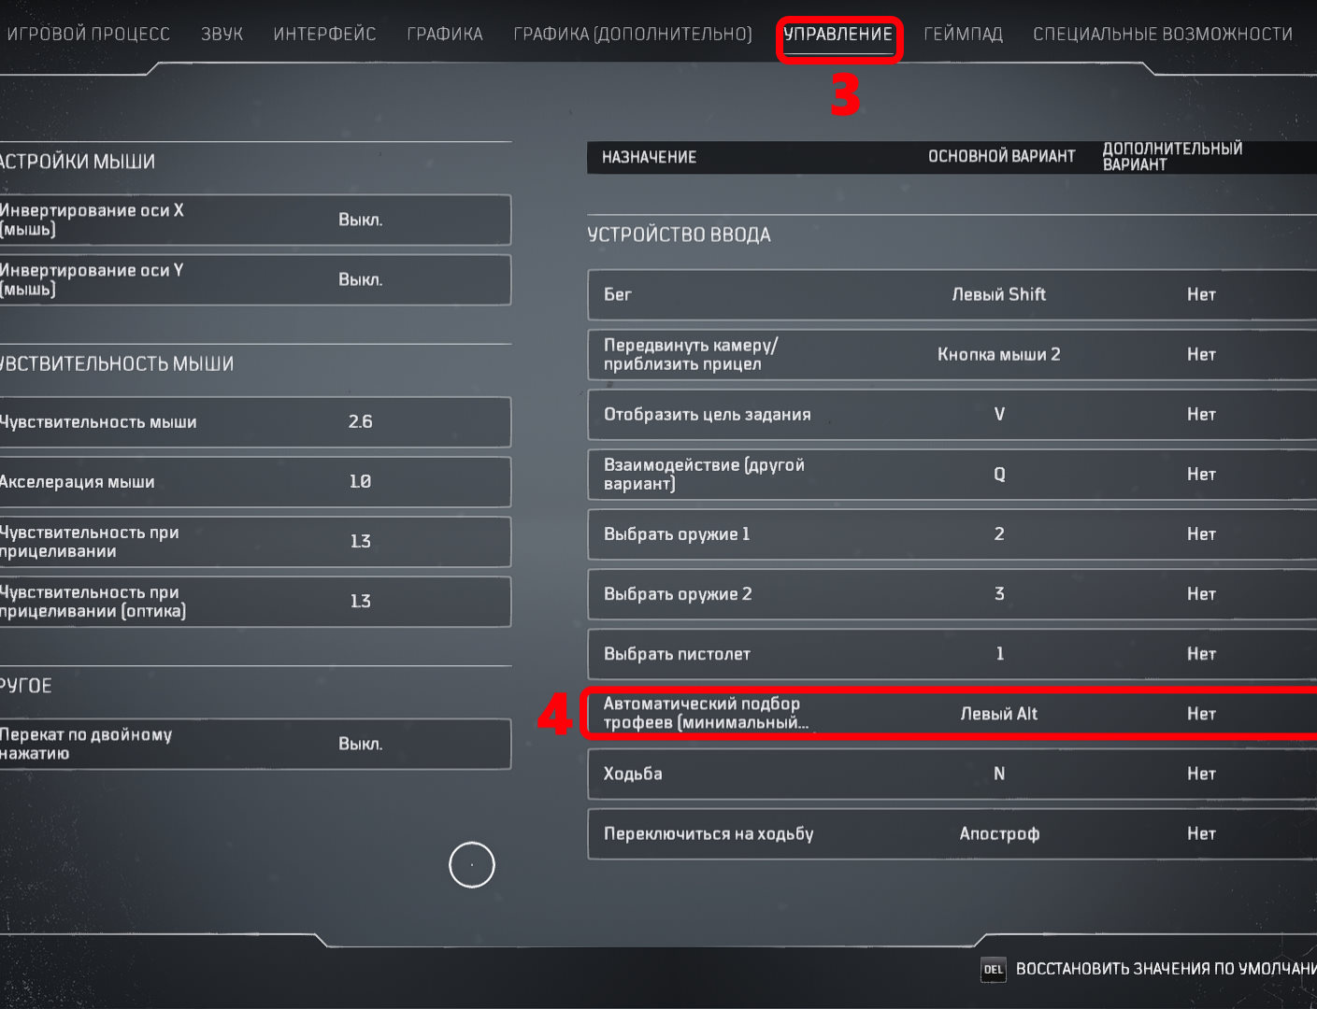Change Ходьба primary key N
Image resolution: width=1317 pixels, height=1009 pixels.
[999, 774]
